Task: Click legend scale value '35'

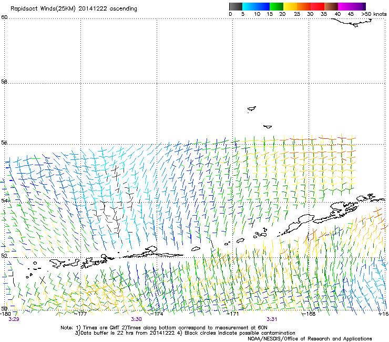Action: click(324, 14)
